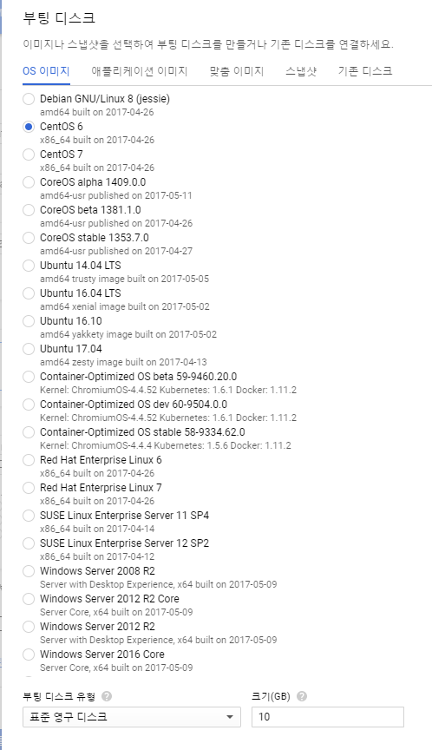432x750 pixels.
Task: Select the OS 이미지 tab
Action: tap(46, 71)
